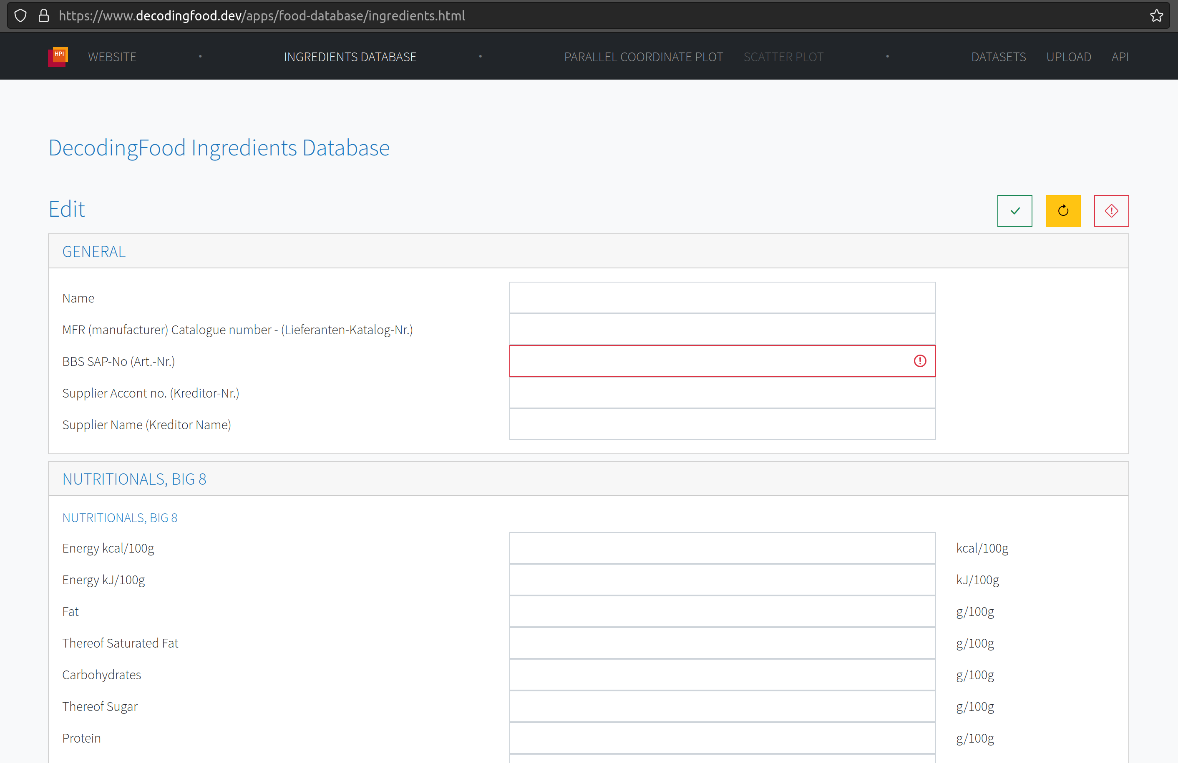Open Parallel Coordinate Plot page

pyautogui.click(x=643, y=57)
